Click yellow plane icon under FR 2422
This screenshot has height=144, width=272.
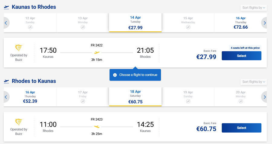(97, 53)
